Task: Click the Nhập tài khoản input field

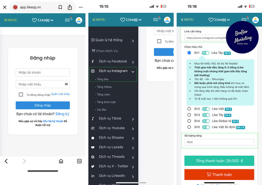Action: 43,73
